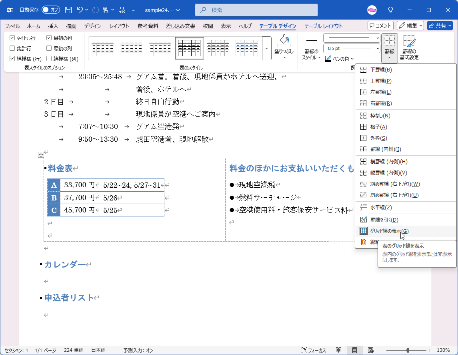This screenshot has width=458, height=355.
Task: Click the 塗りつぶし shading paint bucket icon
Action: coord(284,40)
